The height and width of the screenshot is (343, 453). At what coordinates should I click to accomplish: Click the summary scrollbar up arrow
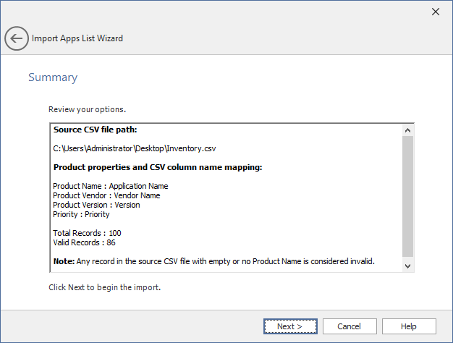(407, 130)
